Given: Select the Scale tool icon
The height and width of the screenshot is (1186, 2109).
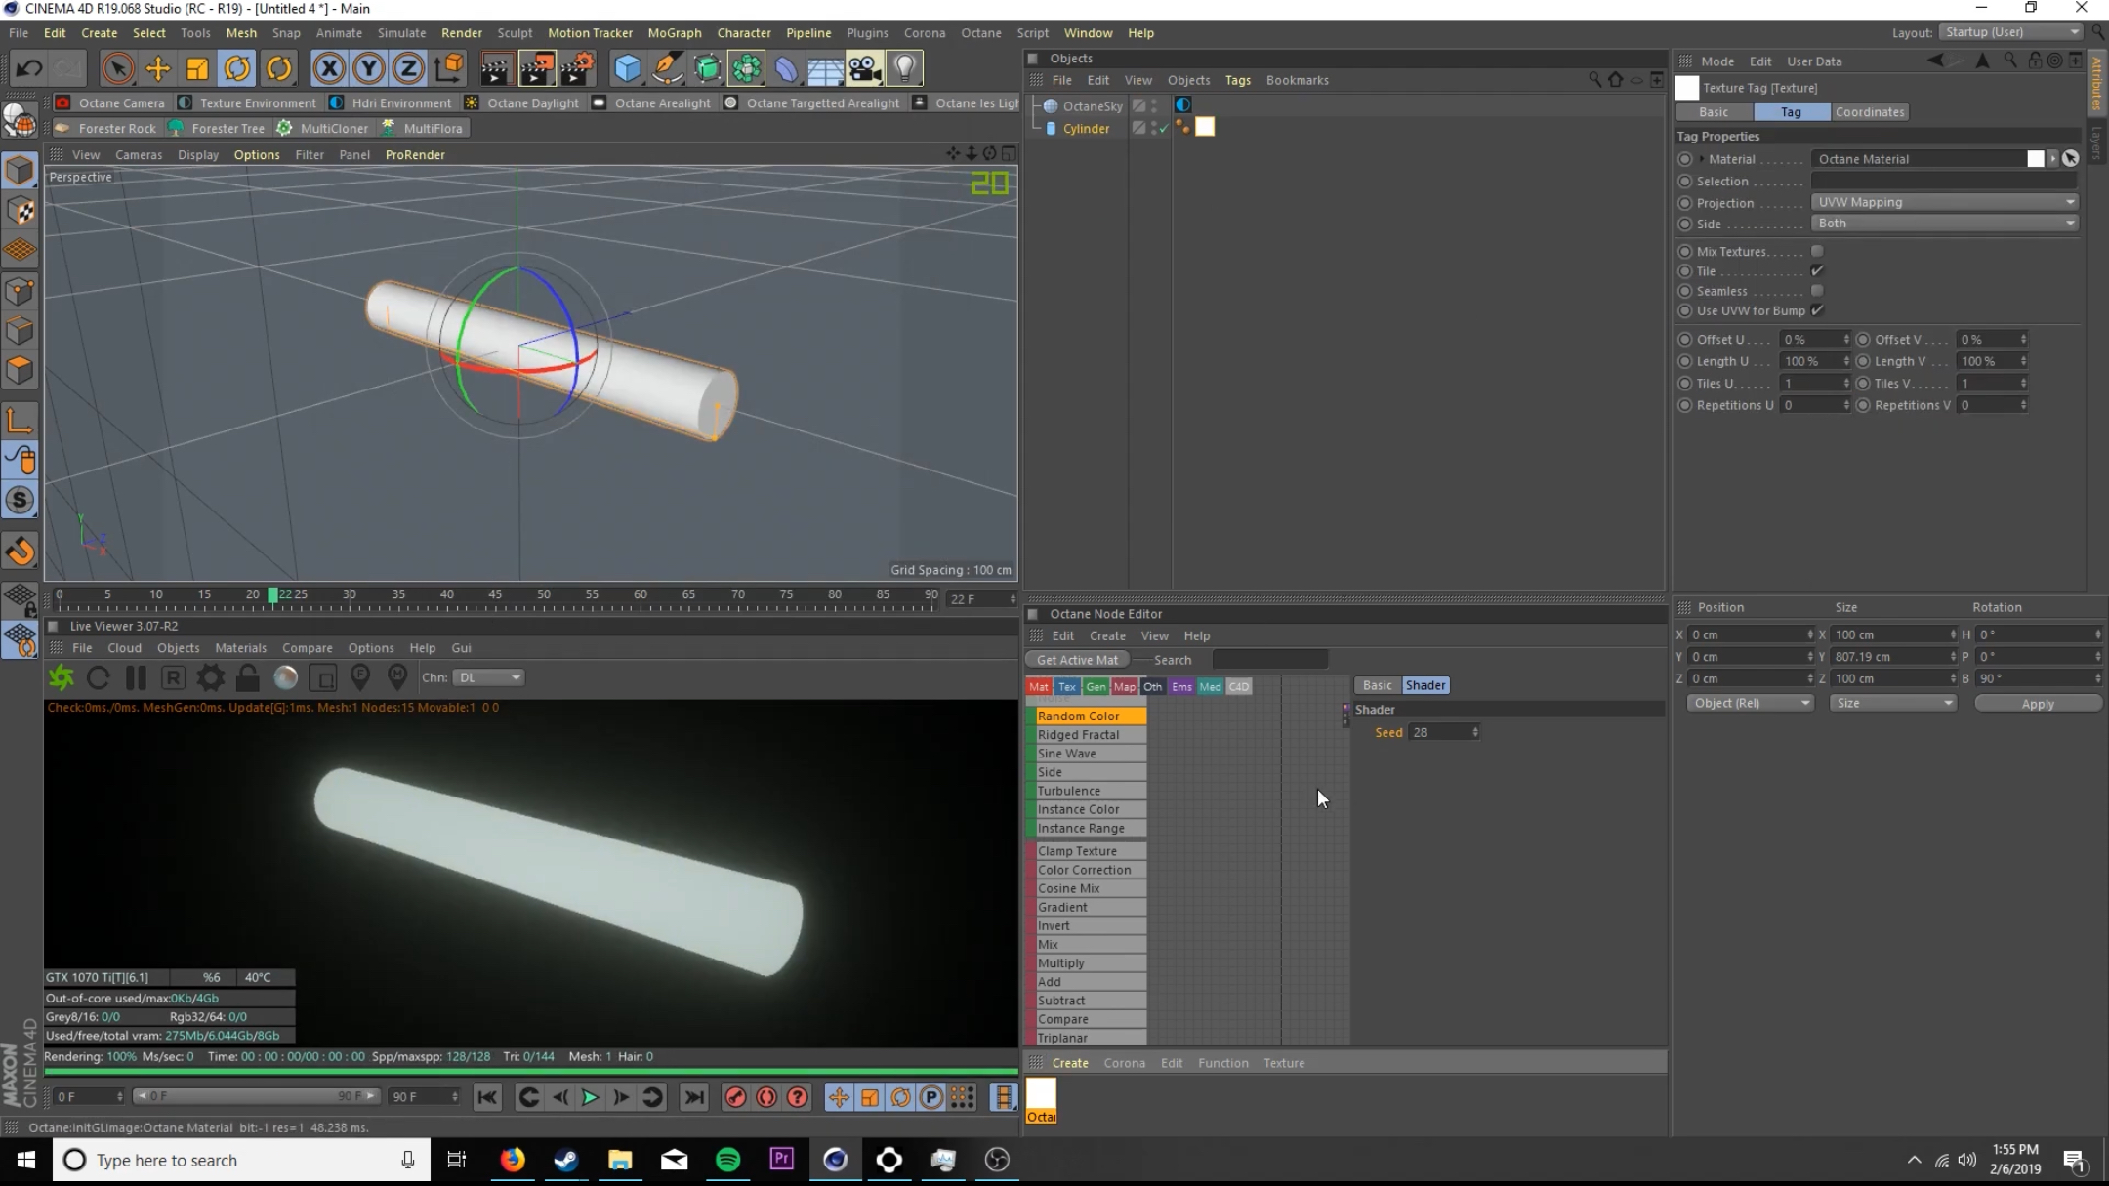Looking at the screenshot, I should [197, 68].
